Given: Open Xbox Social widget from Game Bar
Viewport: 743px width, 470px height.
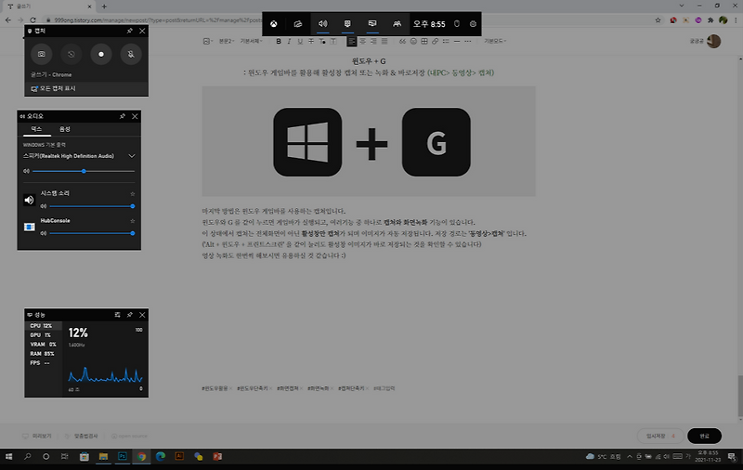Looking at the screenshot, I should tap(398, 24).
